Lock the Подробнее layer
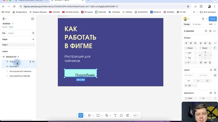Viewport: 218px width, 122px height. click(x=30, y=62)
